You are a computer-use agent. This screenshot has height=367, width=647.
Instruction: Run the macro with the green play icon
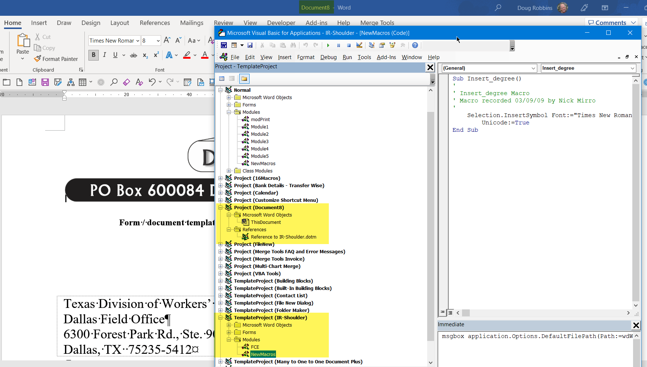click(x=328, y=45)
